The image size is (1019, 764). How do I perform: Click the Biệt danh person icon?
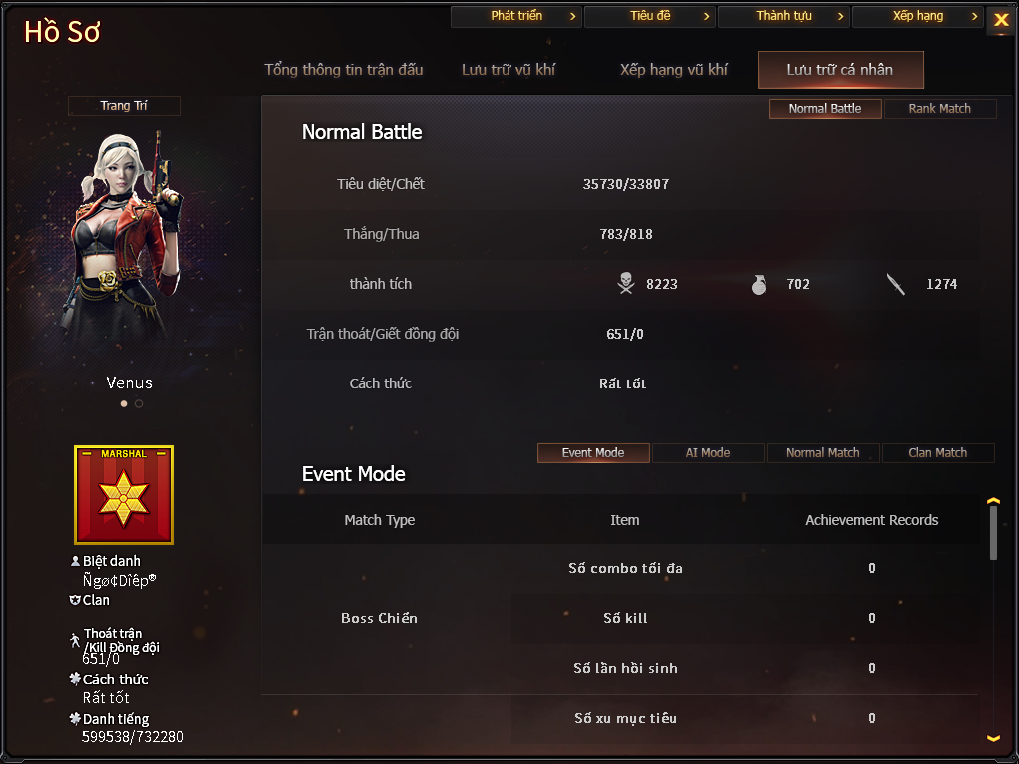coord(75,561)
